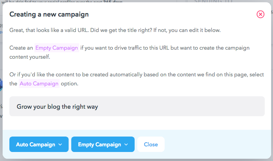273x161 pixels.
Task: Dismiss the dialog with the red X icon
Action: click(x=261, y=14)
